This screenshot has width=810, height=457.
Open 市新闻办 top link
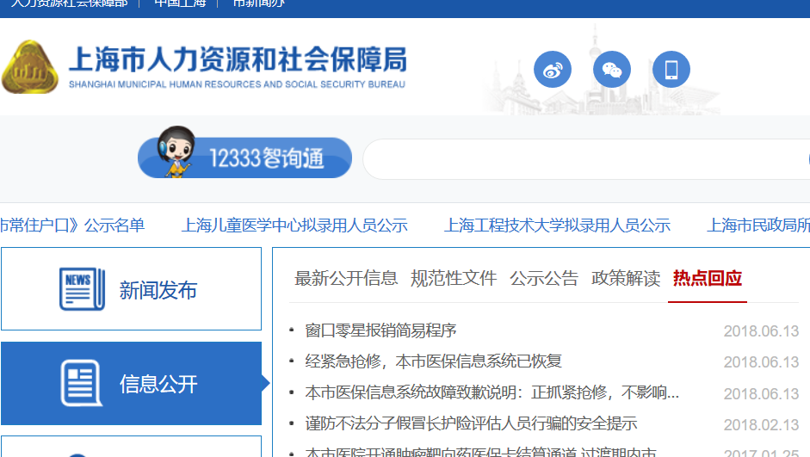coord(258,3)
